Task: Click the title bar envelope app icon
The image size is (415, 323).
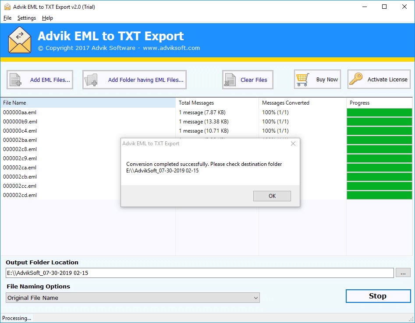Action: click(x=7, y=7)
